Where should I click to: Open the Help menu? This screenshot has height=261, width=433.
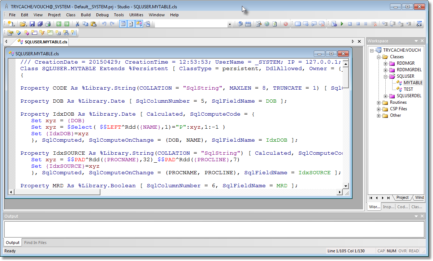coord(174,15)
